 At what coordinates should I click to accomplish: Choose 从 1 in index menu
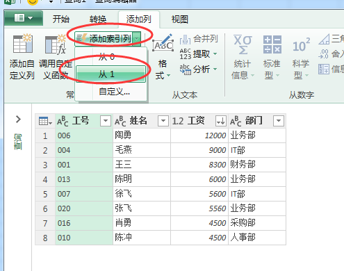[110, 74]
